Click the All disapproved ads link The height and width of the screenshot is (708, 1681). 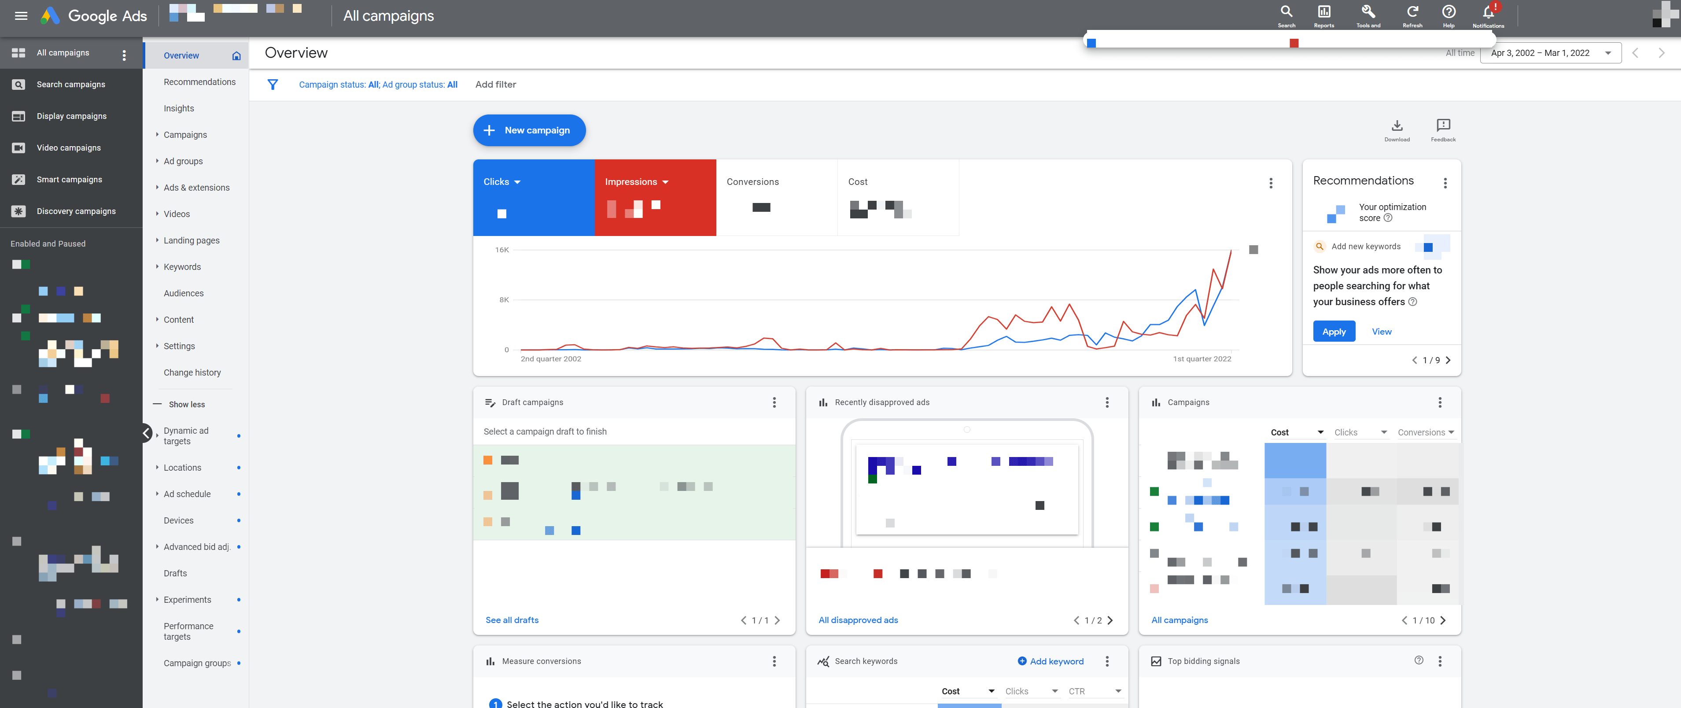tap(858, 619)
